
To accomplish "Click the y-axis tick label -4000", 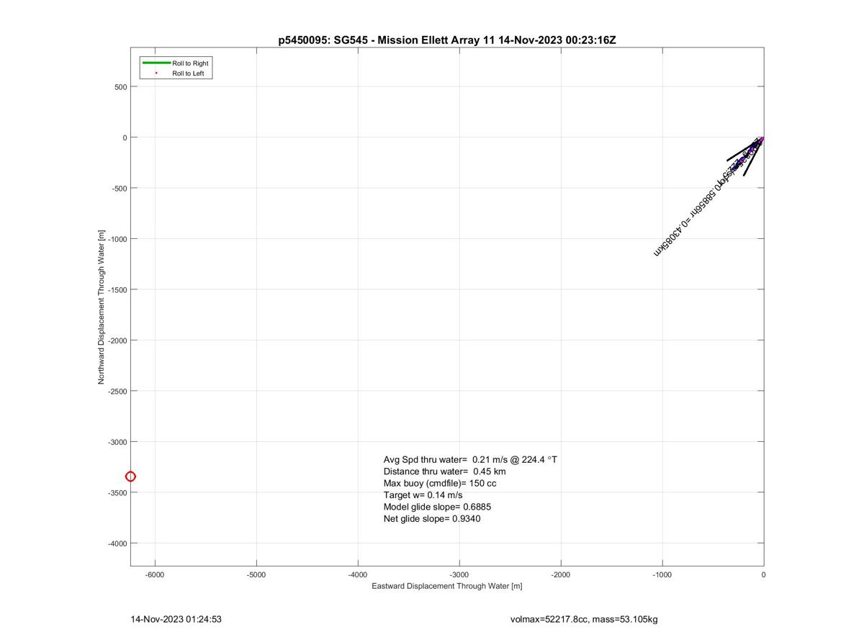I will pos(117,543).
